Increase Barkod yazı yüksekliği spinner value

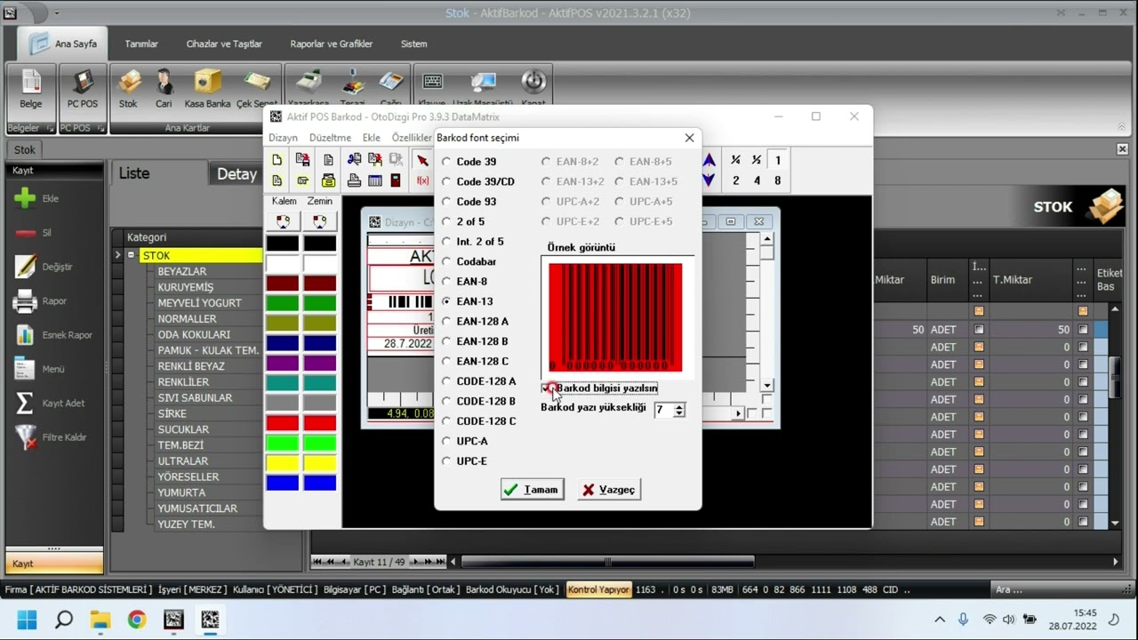click(x=679, y=407)
